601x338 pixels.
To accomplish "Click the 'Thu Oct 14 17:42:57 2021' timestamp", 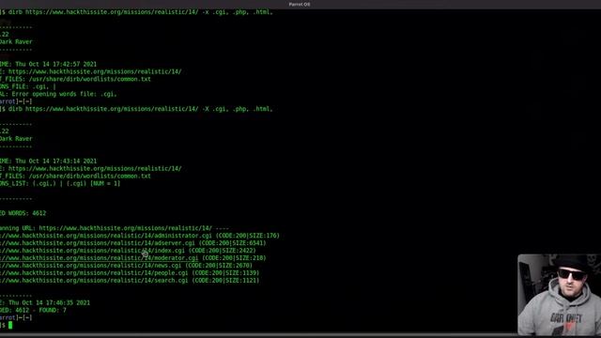I will tap(56, 64).
